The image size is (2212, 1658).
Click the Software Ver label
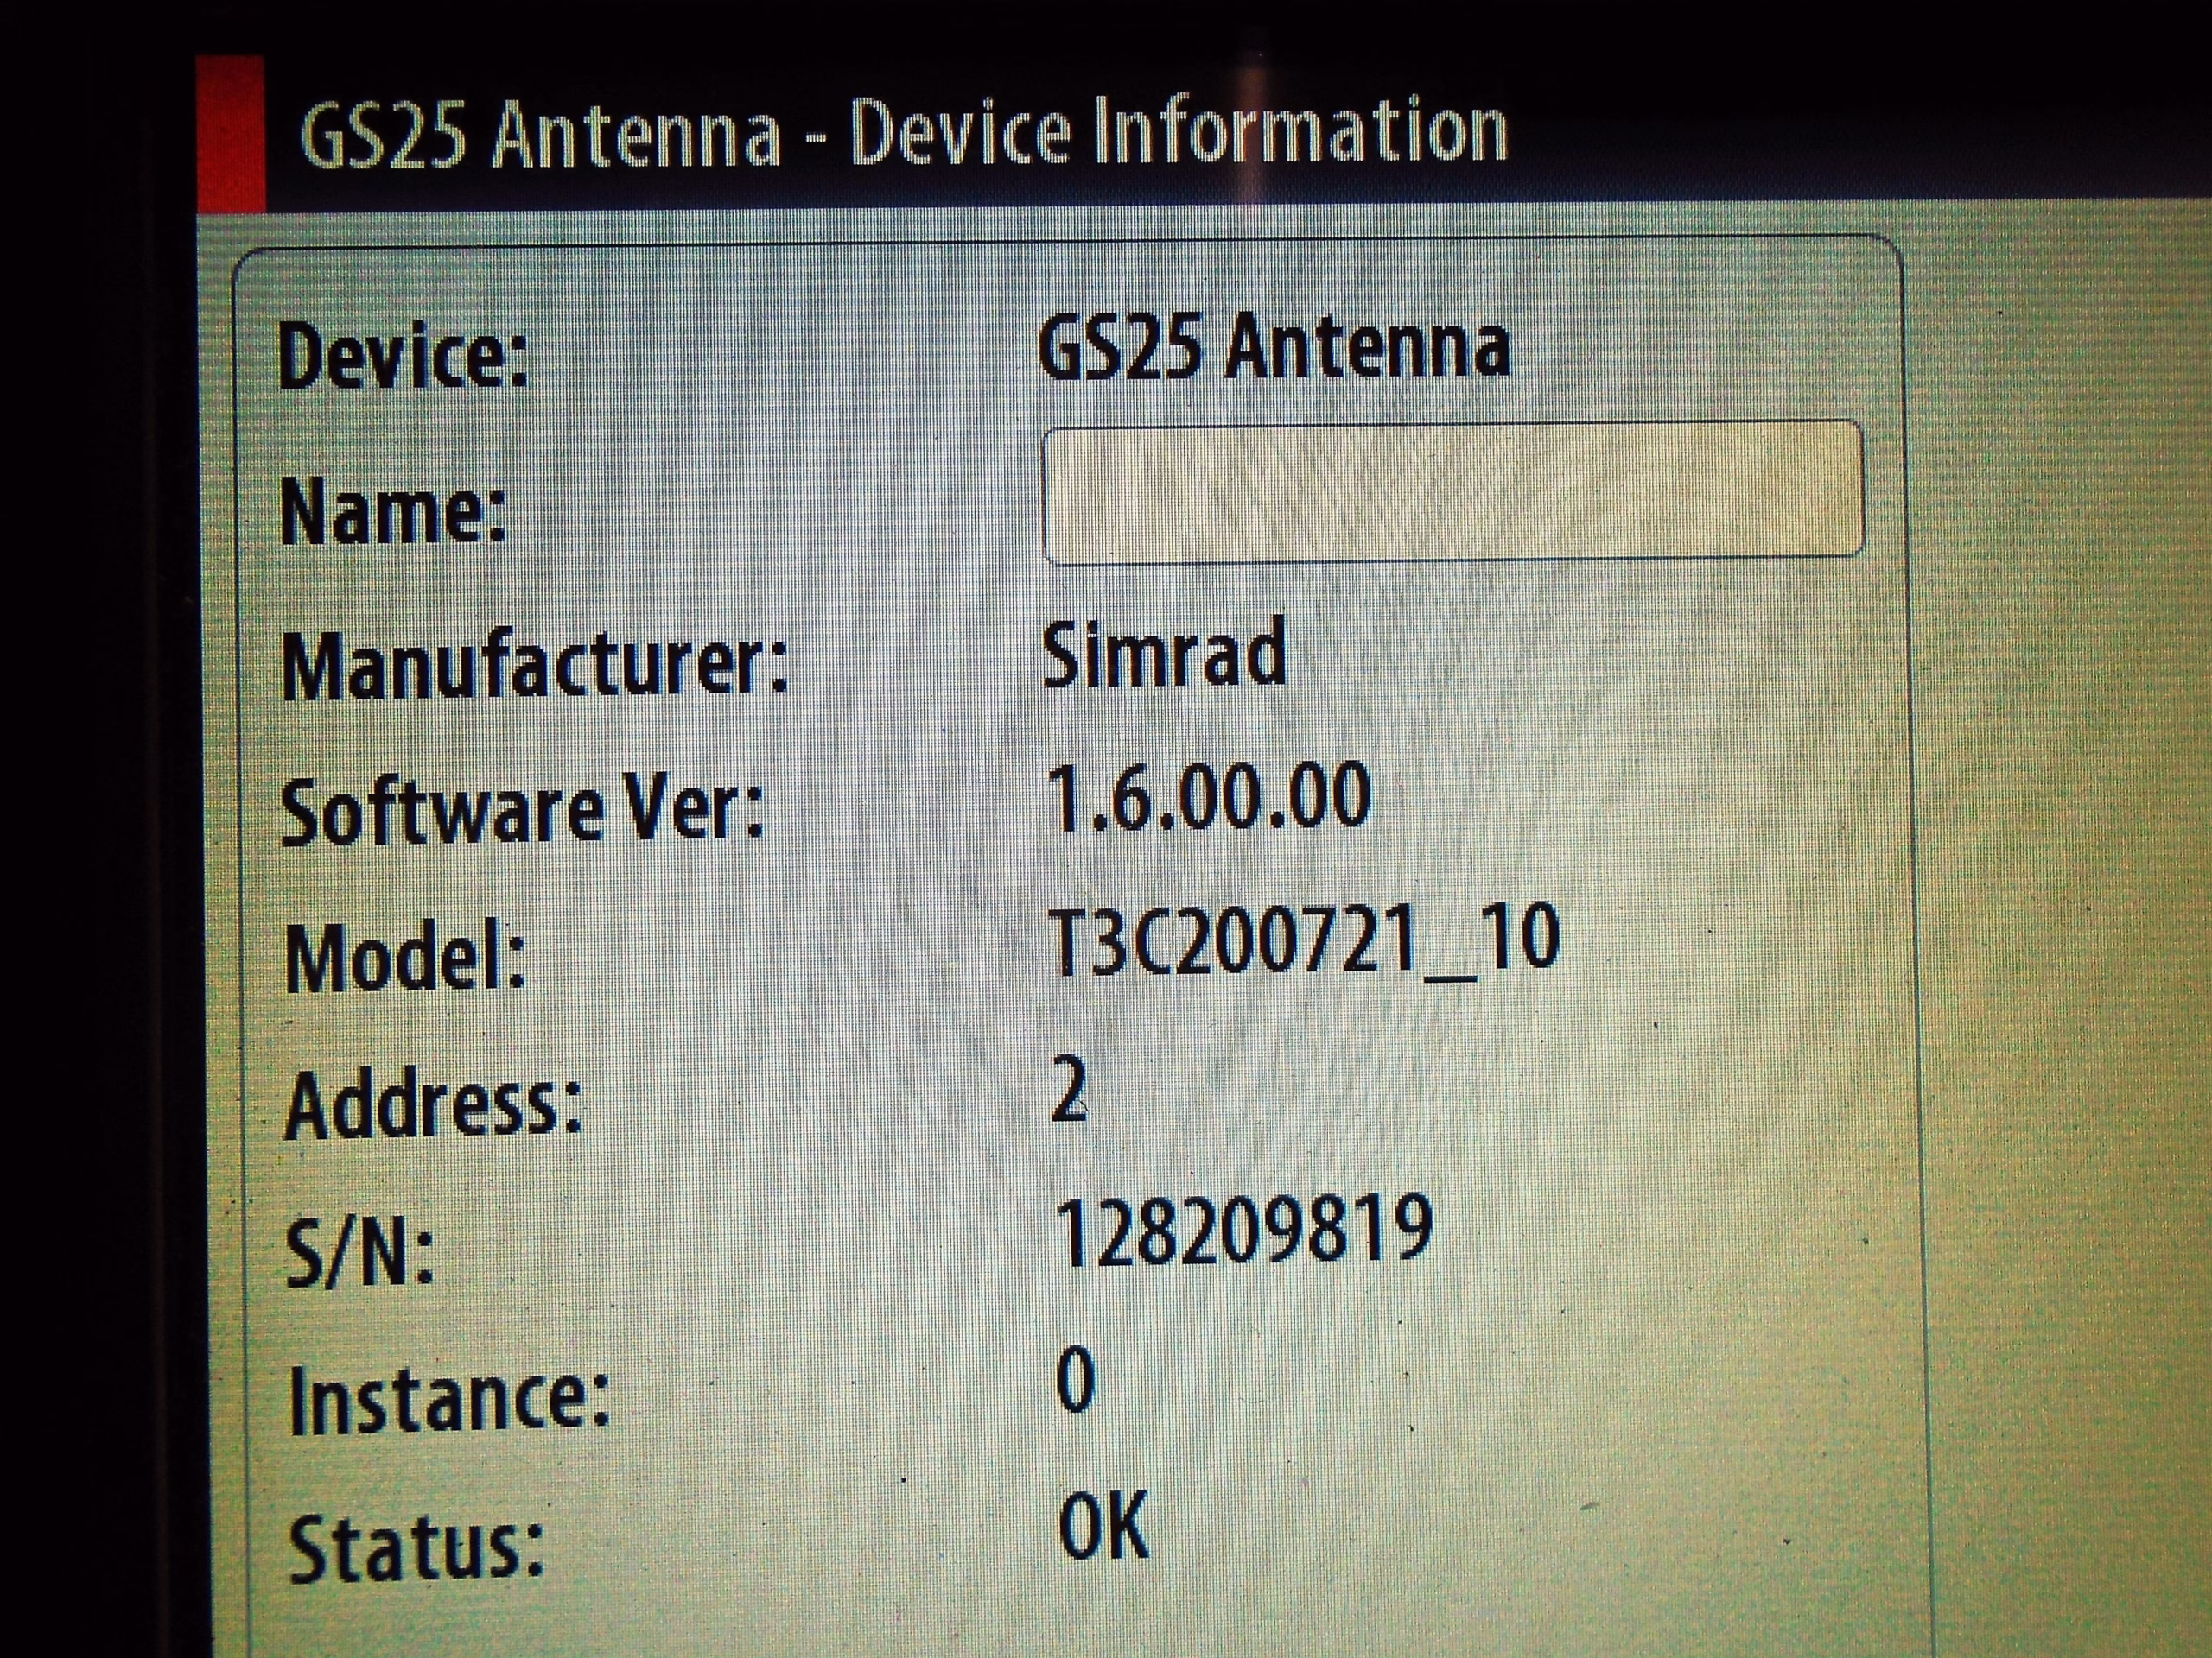[523, 811]
